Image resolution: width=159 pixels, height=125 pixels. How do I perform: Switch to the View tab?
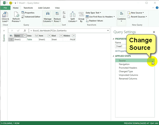coord(57,8)
